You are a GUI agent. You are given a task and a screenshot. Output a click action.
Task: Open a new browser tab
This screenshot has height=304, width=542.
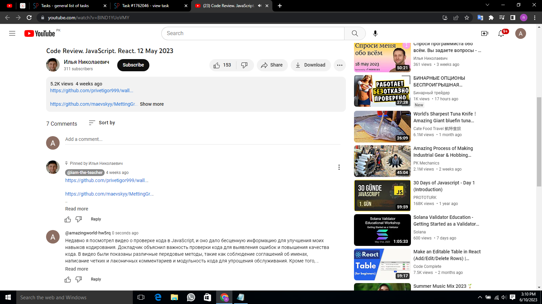click(x=280, y=6)
